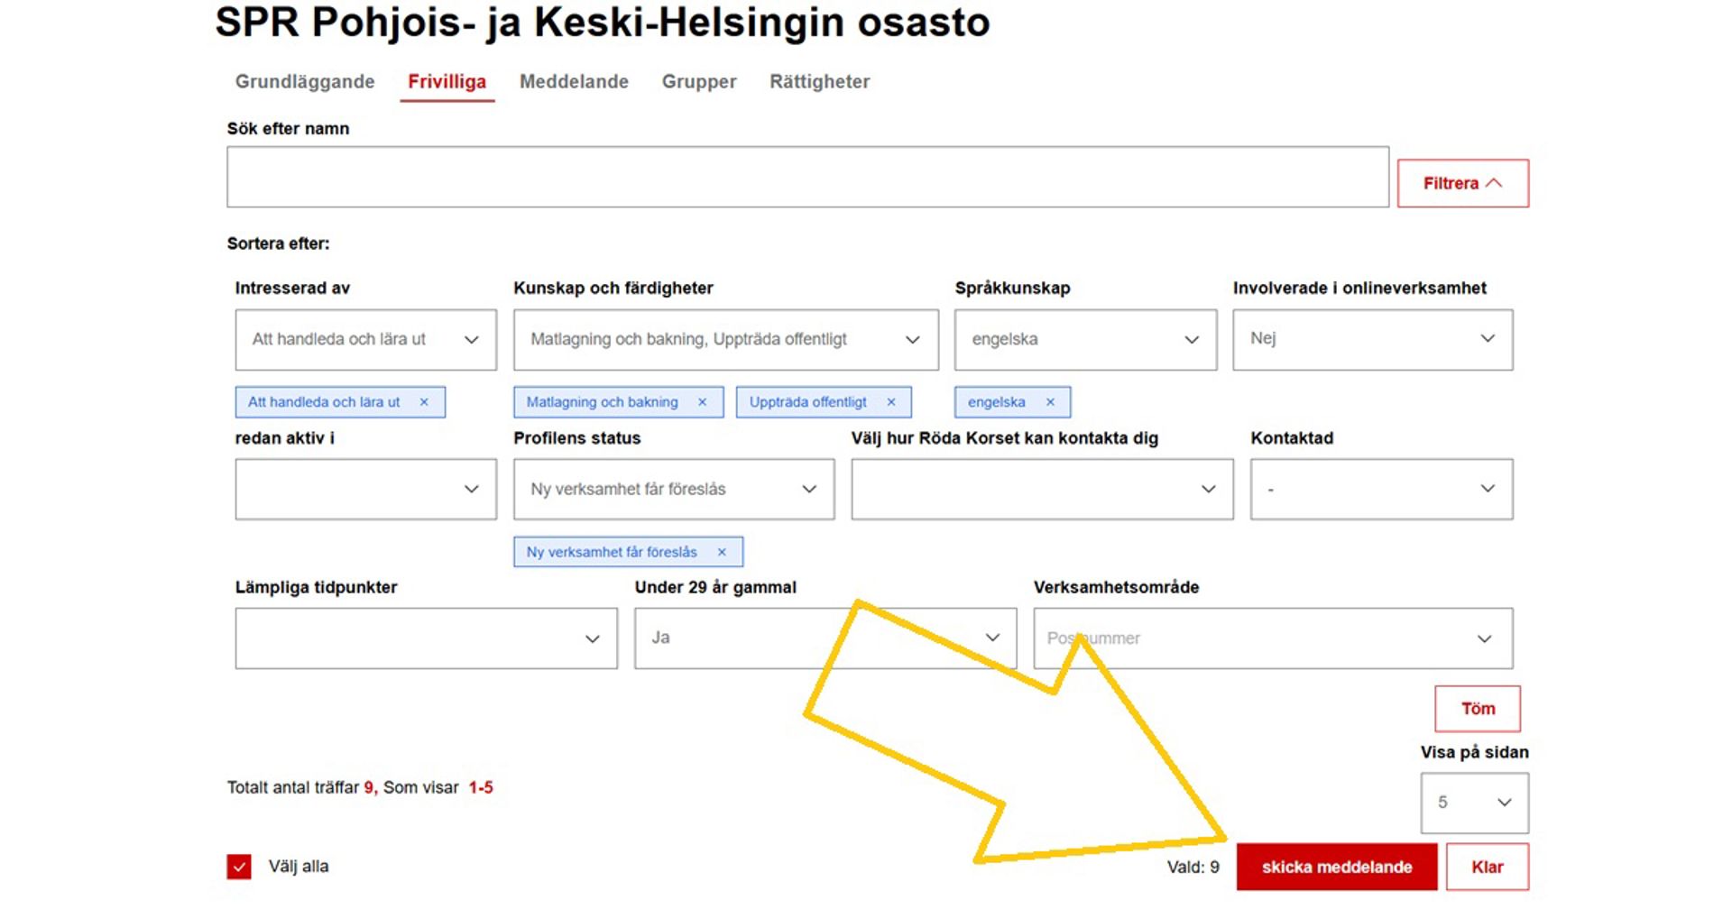Change the 'Visa på sidan' count dropdown
The height and width of the screenshot is (909, 1732).
(x=1474, y=803)
